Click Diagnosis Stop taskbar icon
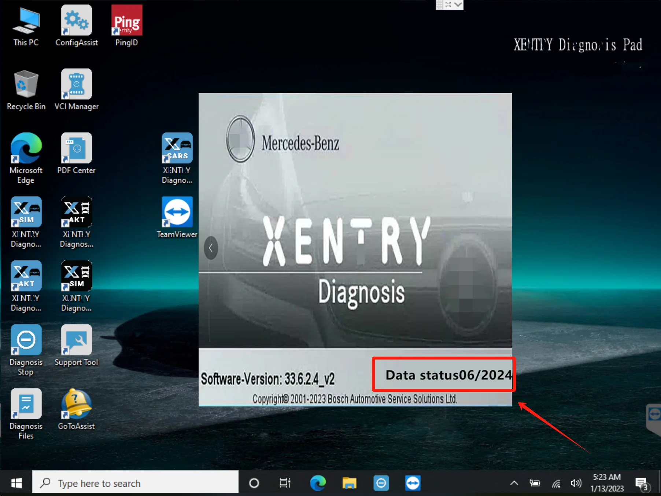This screenshot has width=661, height=496. click(381, 483)
